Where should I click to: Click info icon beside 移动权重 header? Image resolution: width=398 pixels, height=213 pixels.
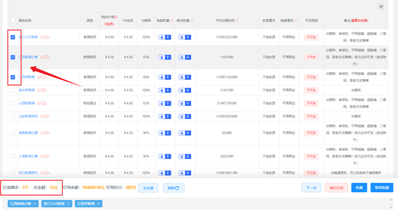tap(192, 20)
